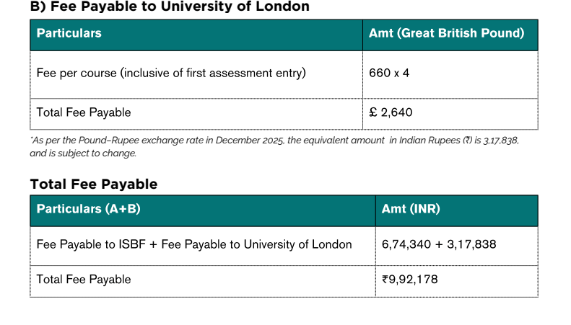Select the 'Amt (Great British Pound)' column header
The image size is (571, 325).
pos(446,33)
